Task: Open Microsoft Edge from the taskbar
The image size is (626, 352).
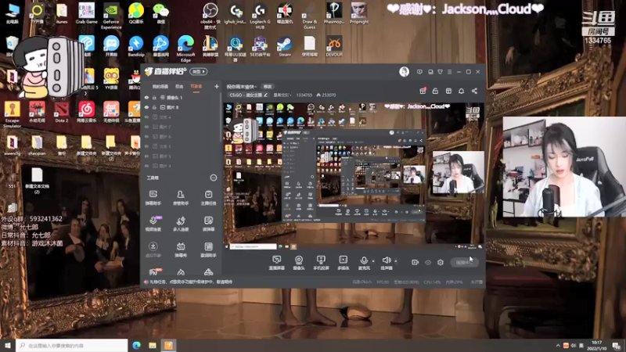Action: 136,345
